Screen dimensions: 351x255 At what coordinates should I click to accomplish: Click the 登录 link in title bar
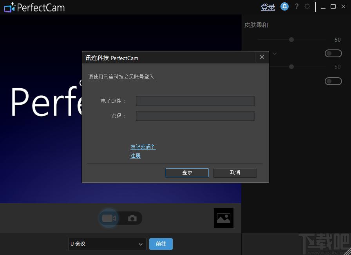(x=268, y=7)
